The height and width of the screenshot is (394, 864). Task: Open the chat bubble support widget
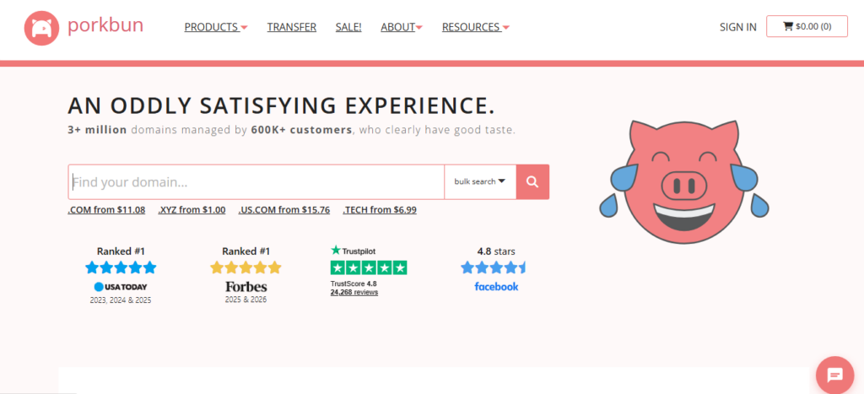(x=834, y=375)
